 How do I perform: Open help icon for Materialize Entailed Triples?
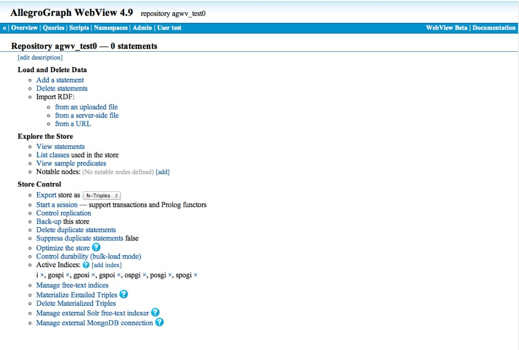(124, 294)
